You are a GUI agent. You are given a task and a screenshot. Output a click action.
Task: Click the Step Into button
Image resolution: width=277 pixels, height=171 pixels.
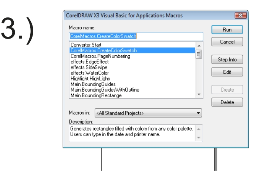227,60
